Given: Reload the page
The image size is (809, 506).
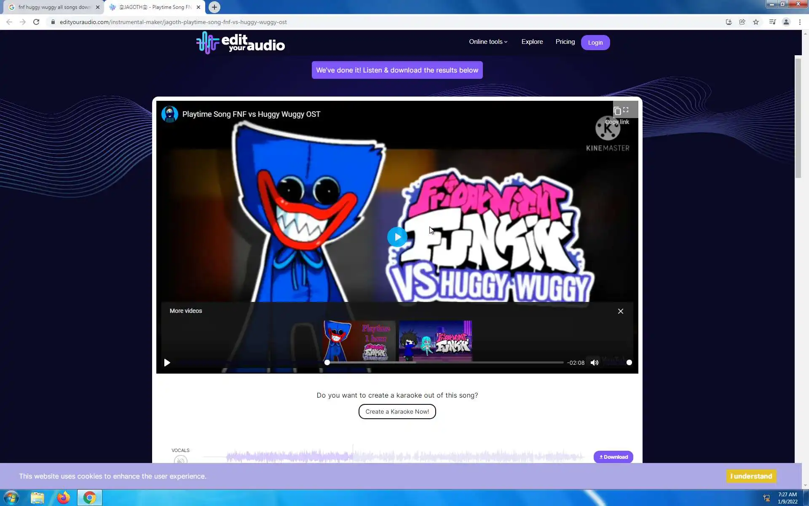Looking at the screenshot, I should (36, 22).
